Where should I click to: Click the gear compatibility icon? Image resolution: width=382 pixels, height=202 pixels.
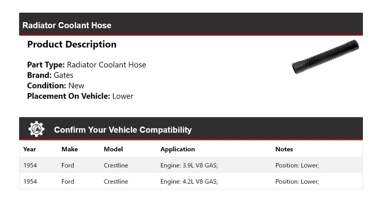point(36,130)
